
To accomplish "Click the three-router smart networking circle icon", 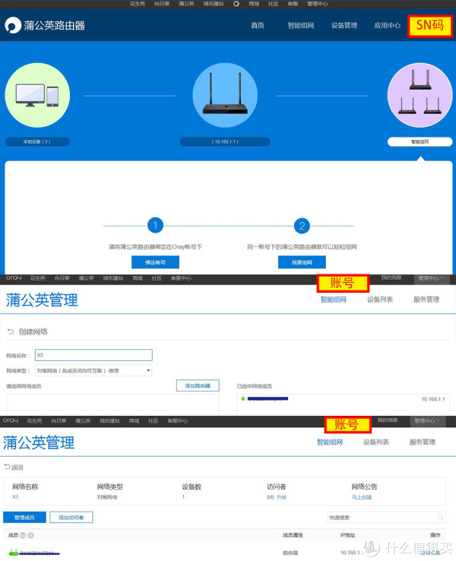I will point(420,95).
